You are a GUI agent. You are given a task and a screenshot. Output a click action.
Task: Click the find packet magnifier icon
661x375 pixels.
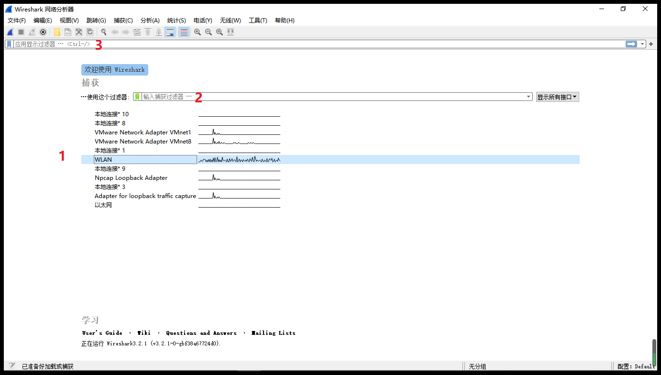[x=103, y=32]
